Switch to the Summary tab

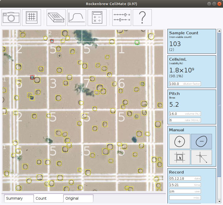[x=19, y=198]
